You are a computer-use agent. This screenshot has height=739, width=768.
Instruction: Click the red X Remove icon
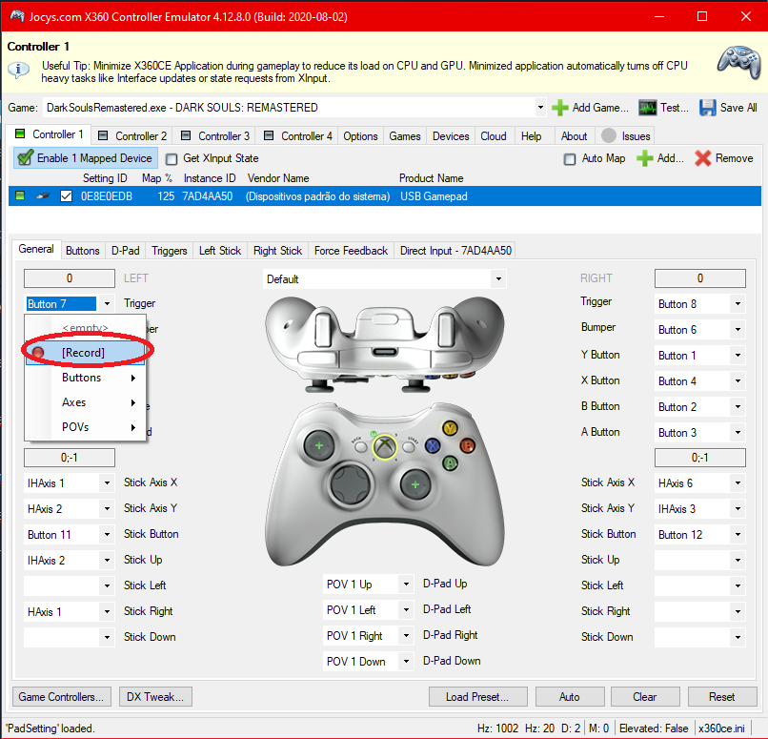click(x=703, y=158)
